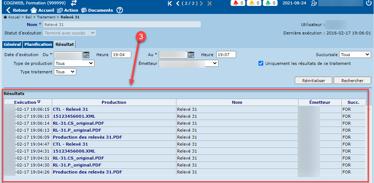Expand the Type traitement dropdown

65,72
